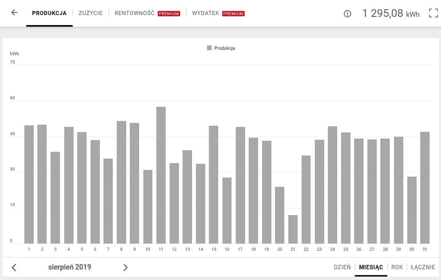The image size is (441, 280).
Task: Click the bar for day 18
Action: pos(253,191)
